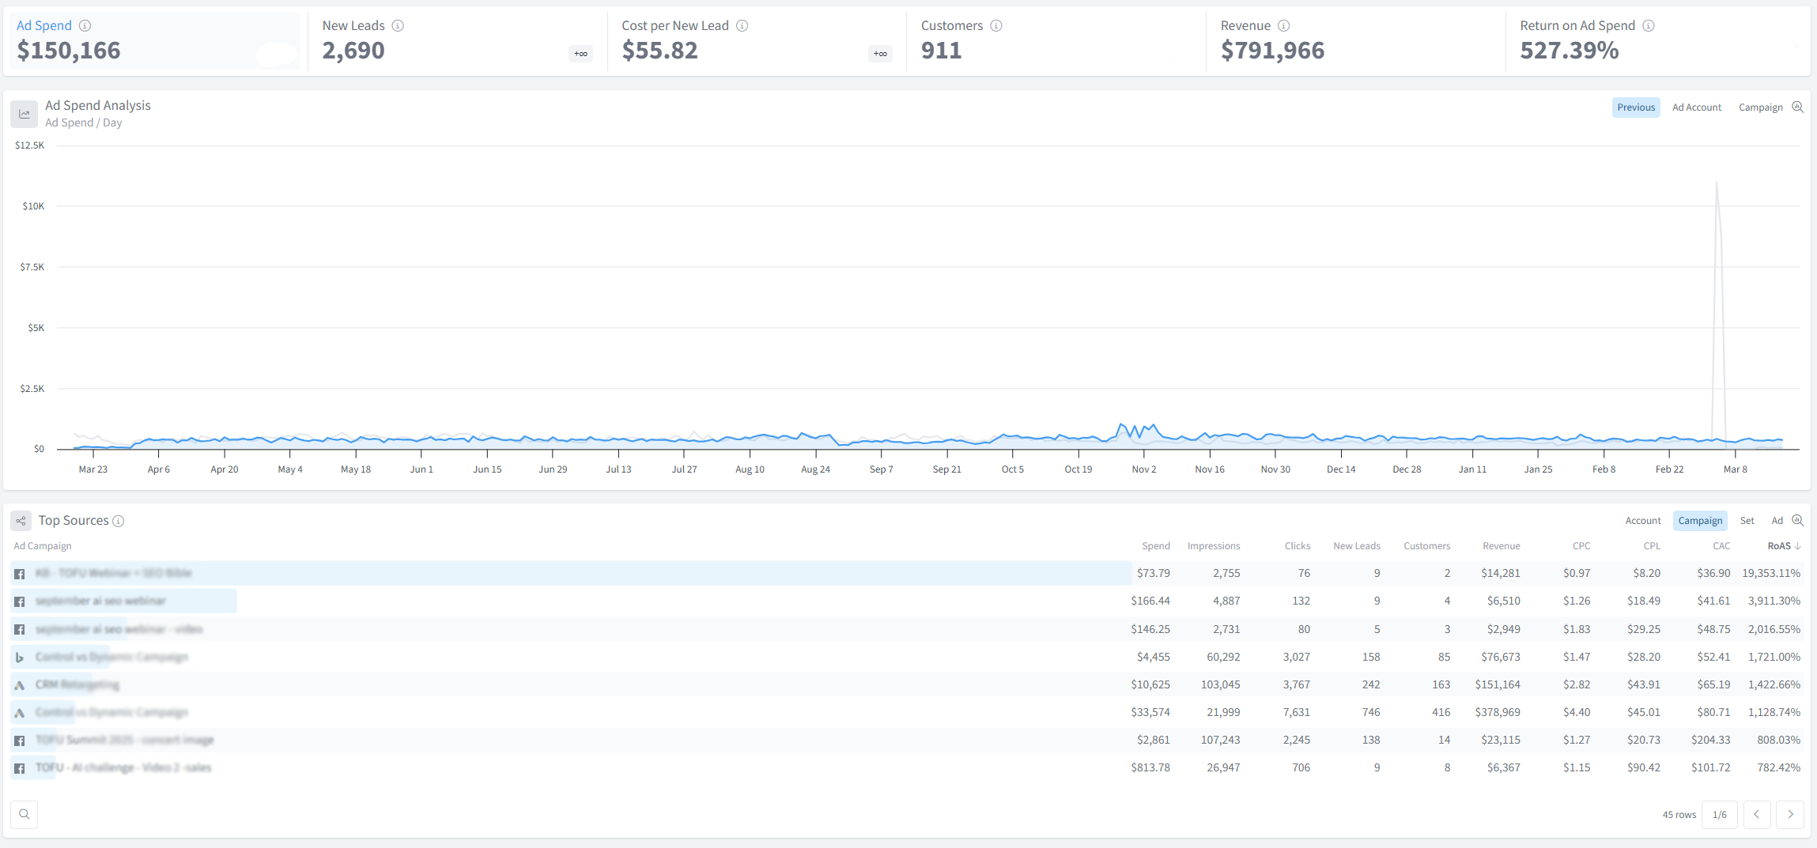Sort the table by the Spend column header
Image resolution: width=1817 pixels, height=848 pixels.
click(1155, 546)
